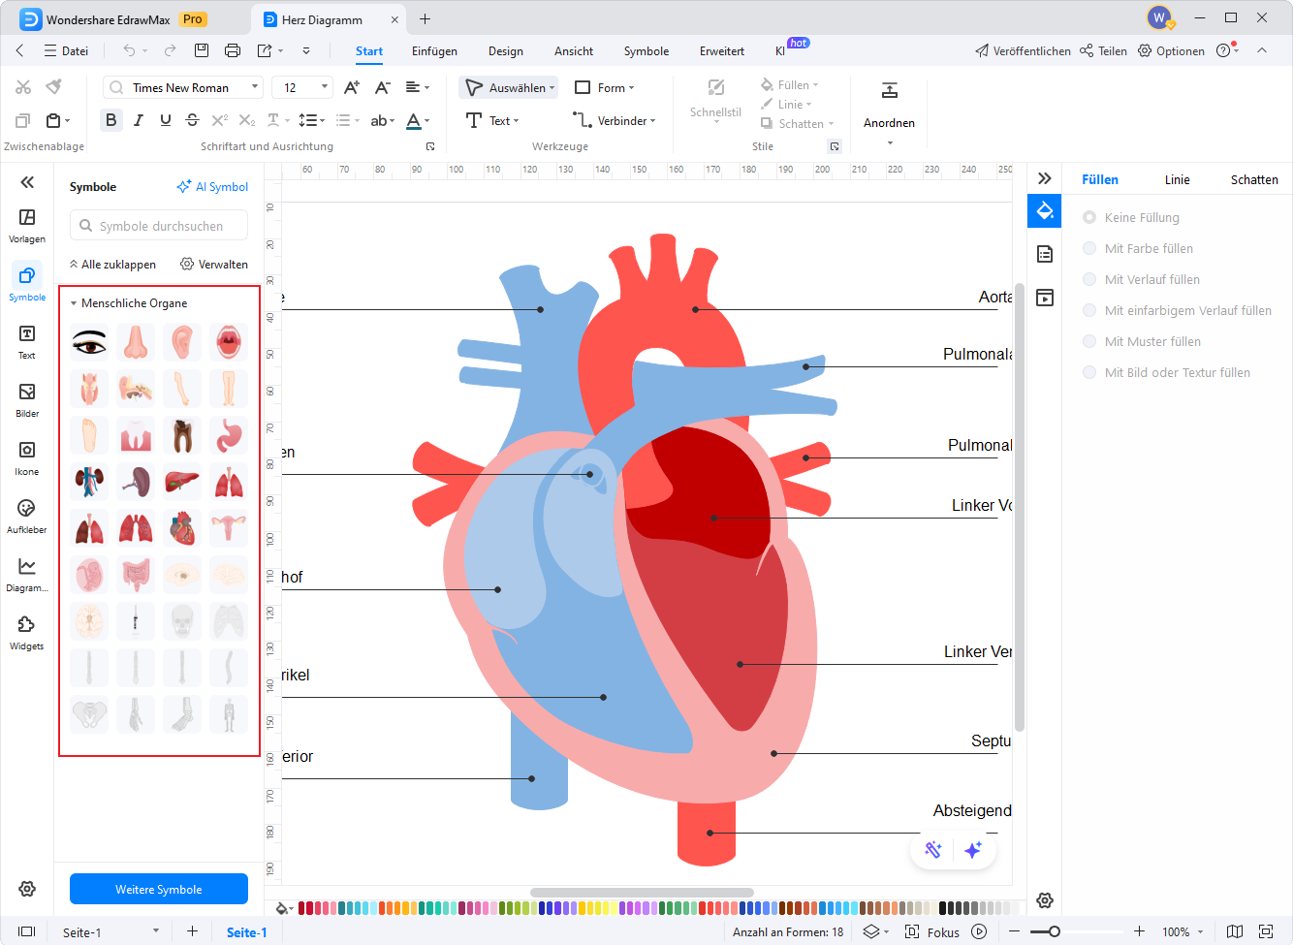Click the AI Symbol feature
This screenshot has height=945, width=1293.
pyautogui.click(x=212, y=186)
